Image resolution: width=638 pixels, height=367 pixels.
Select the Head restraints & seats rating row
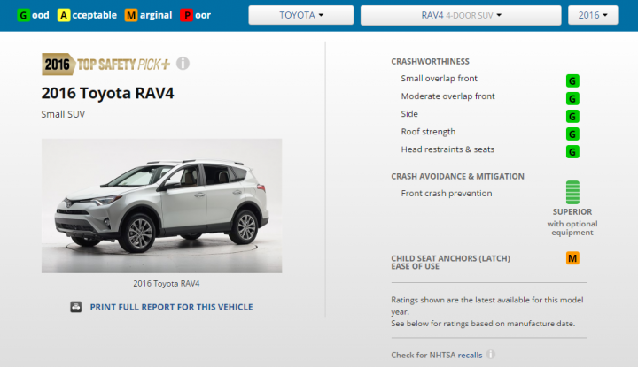[x=489, y=149]
